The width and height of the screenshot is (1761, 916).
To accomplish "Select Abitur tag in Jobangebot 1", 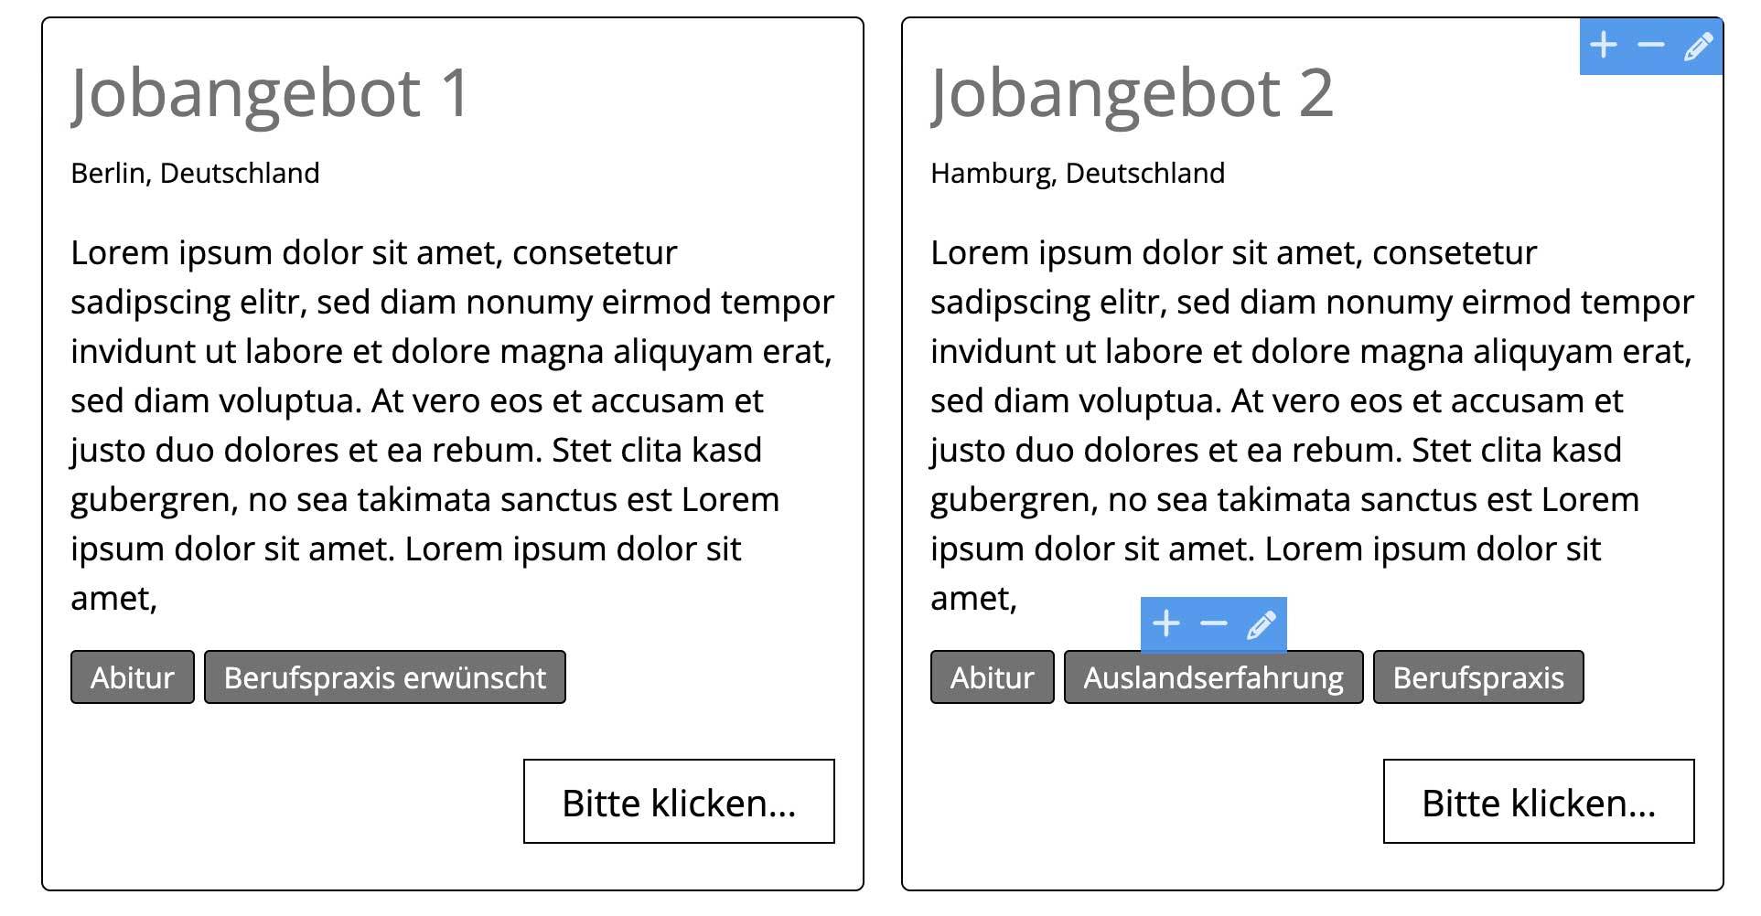I will [133, 677].
